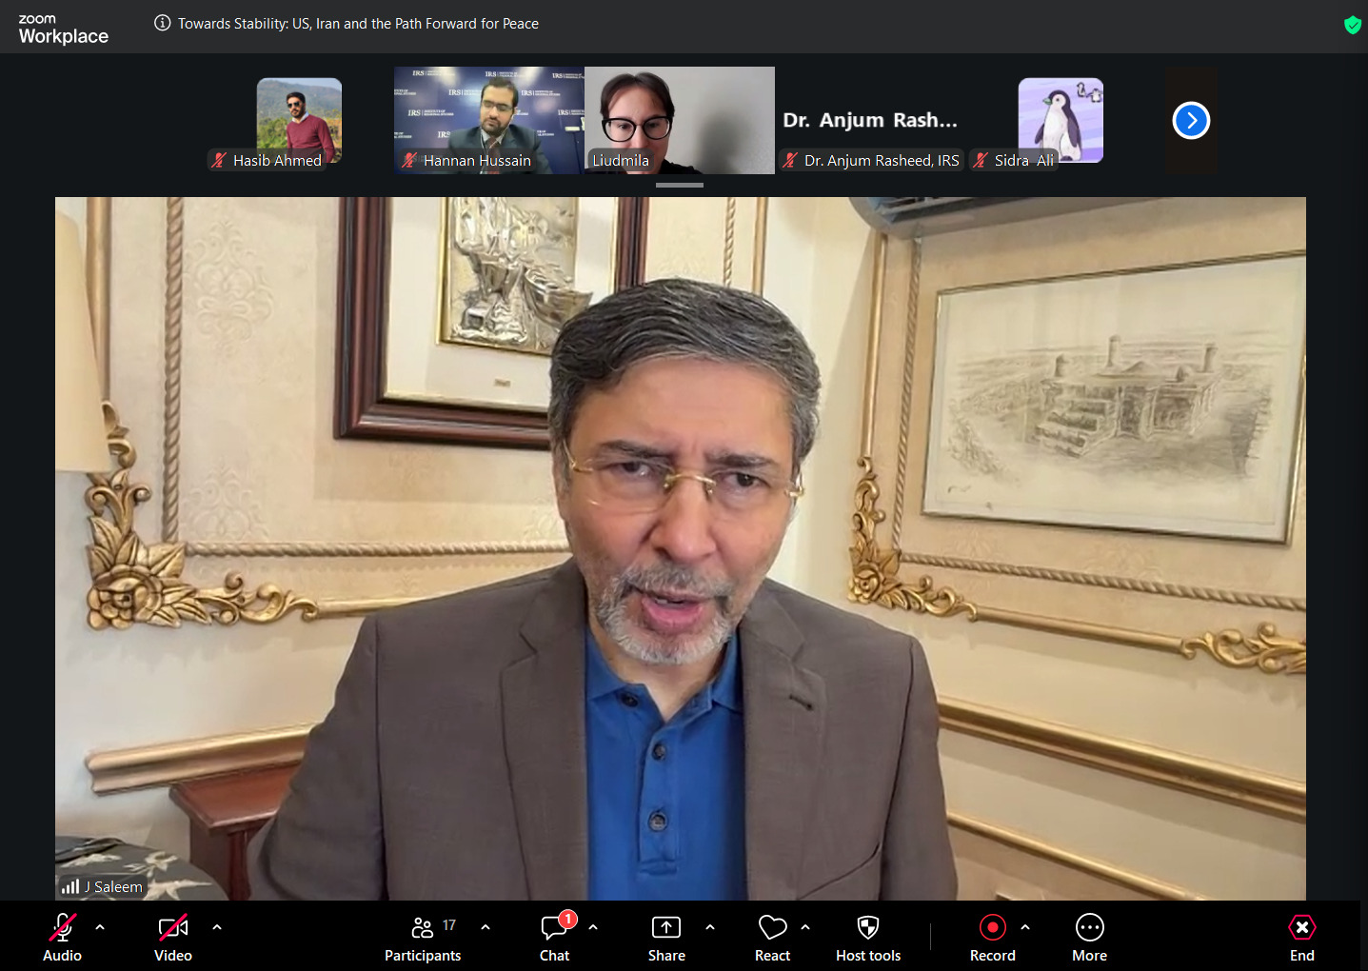The width and height of the screenshot is (1368, 971).
Task: Click the green encryption shield icon
Action: [x=1353, y=25]
